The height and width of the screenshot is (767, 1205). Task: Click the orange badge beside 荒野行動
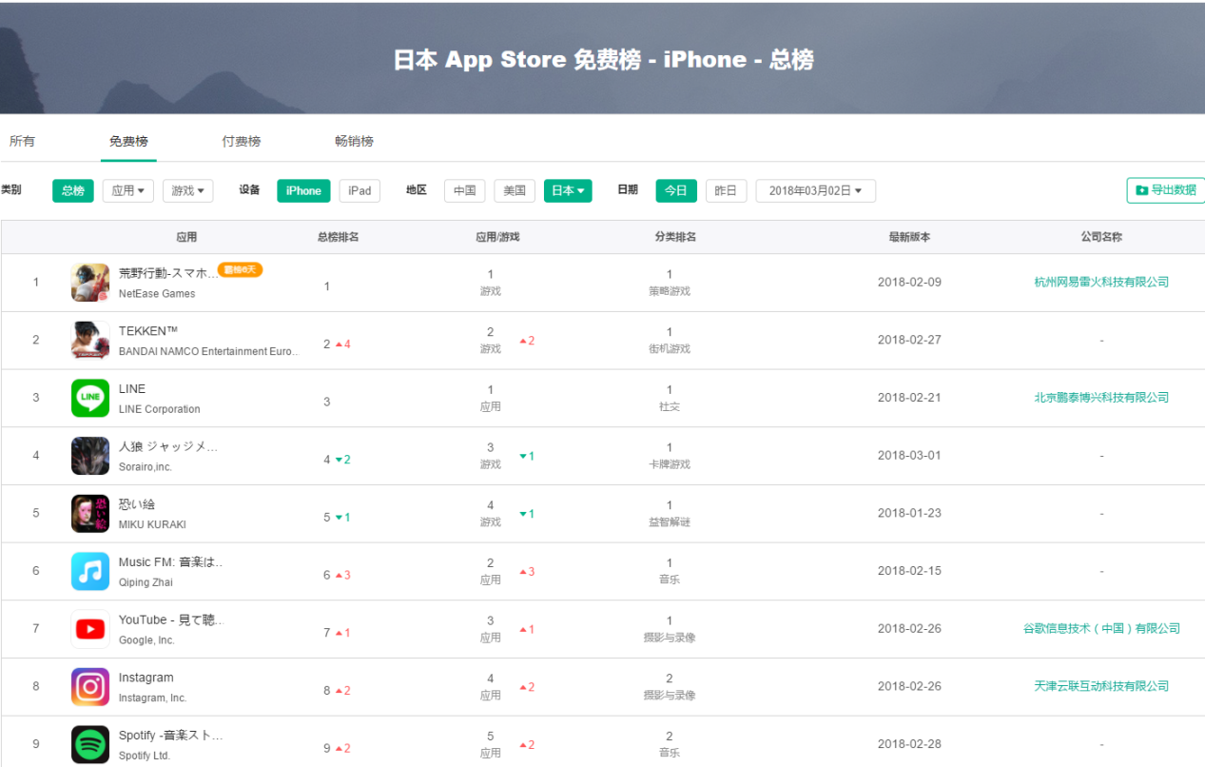[x=240, y=270]
